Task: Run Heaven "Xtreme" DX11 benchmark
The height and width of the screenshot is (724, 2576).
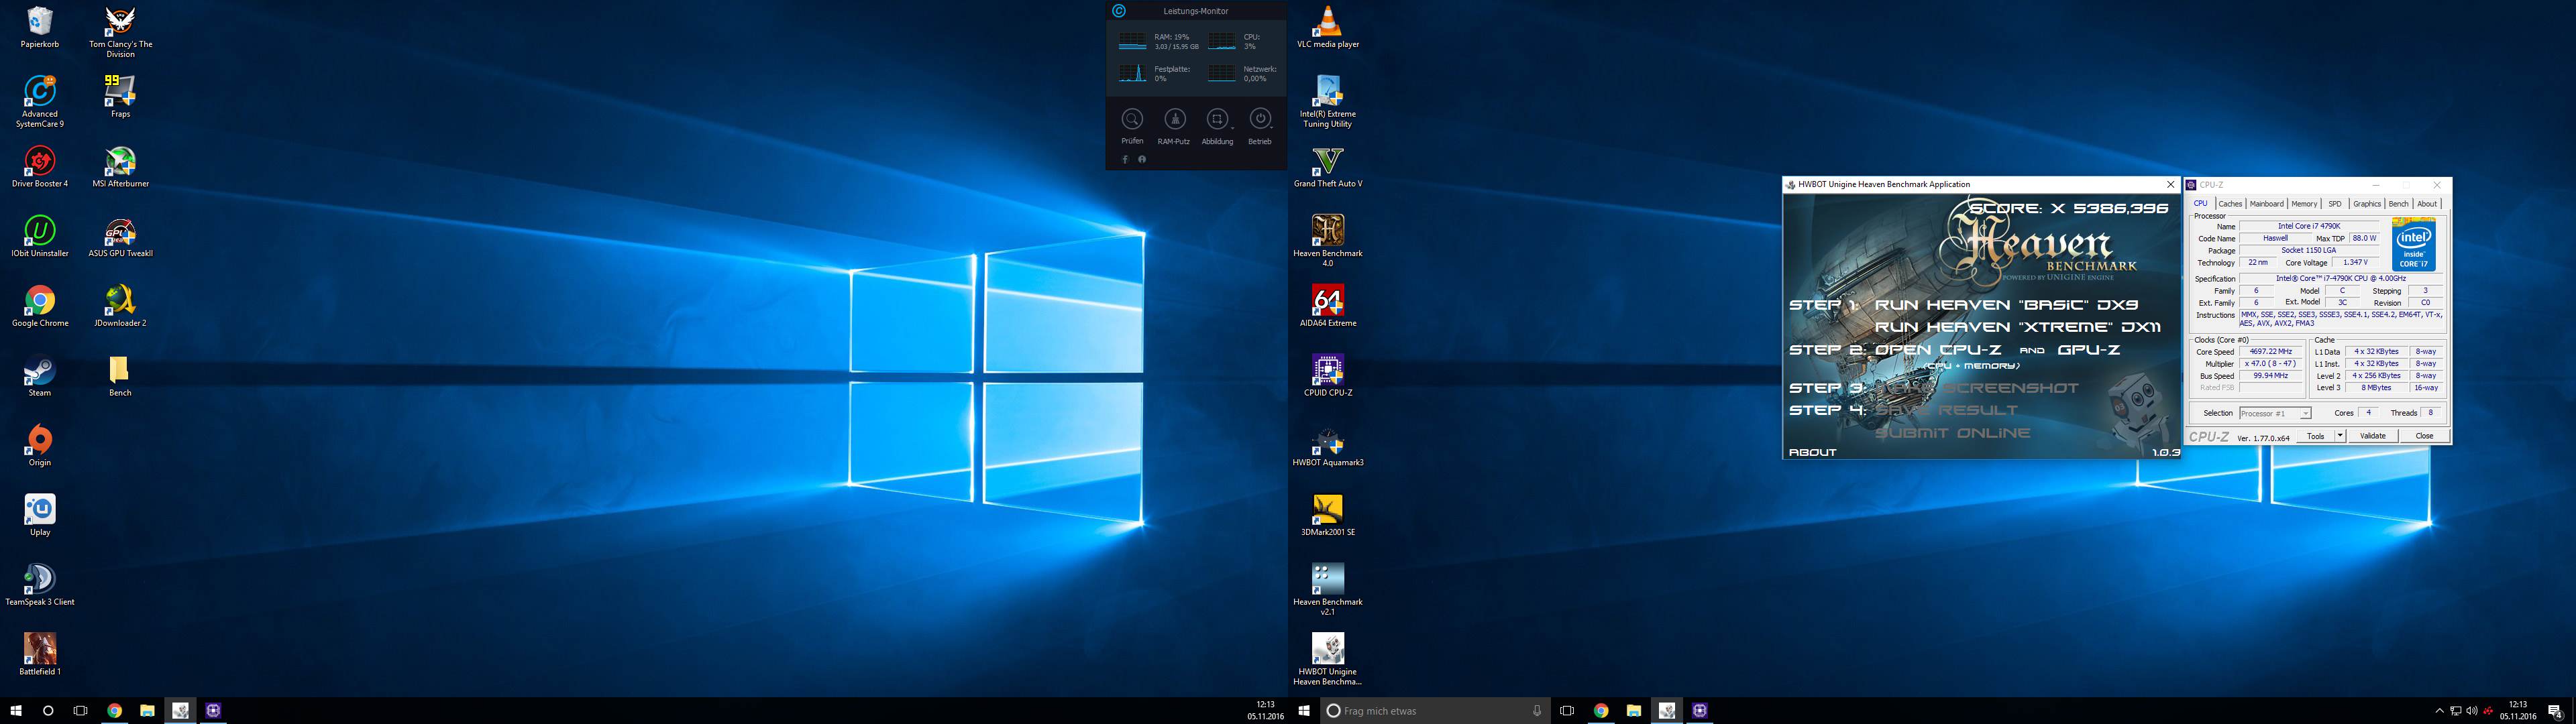Action: (x=2017, y=327)
